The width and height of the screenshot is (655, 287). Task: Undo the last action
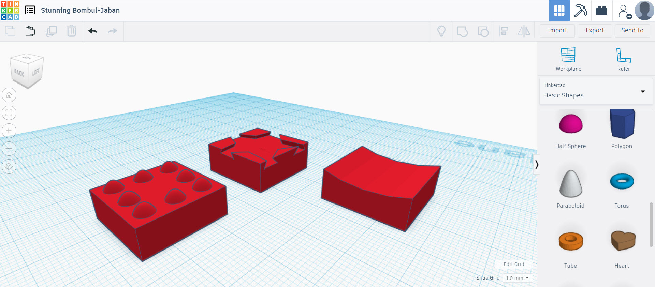pos(93,31)
